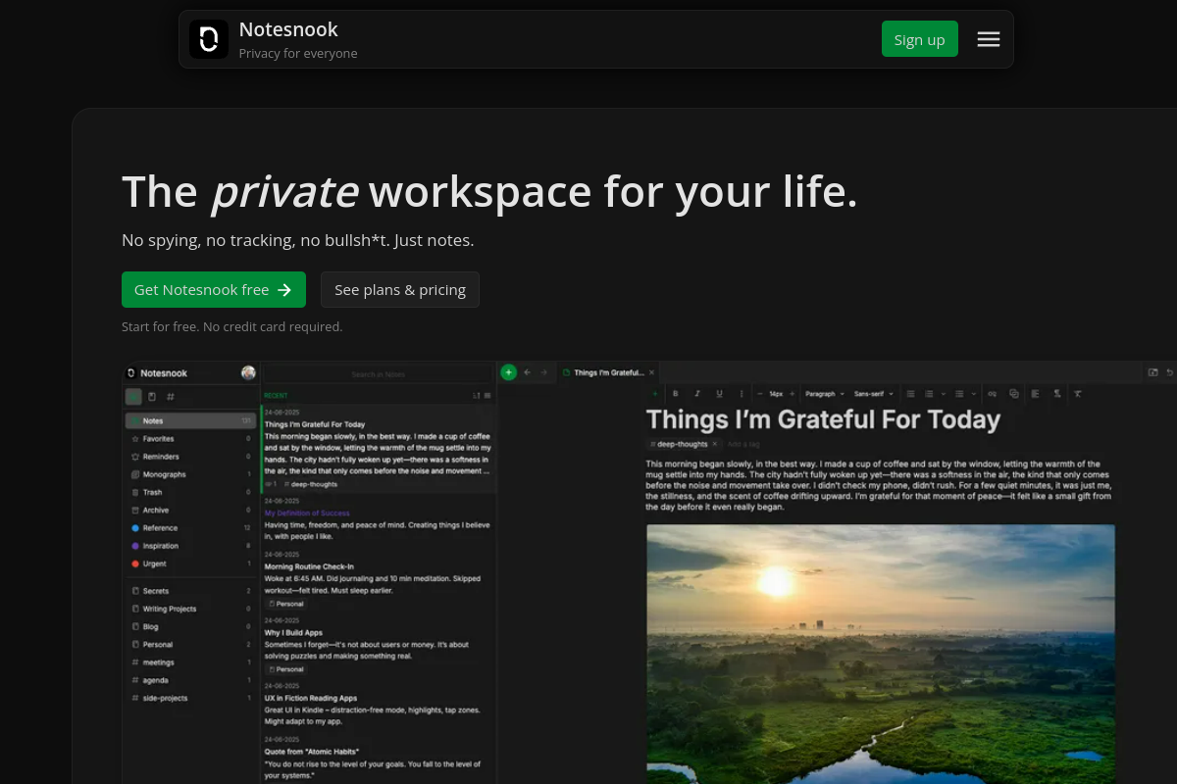Screen dimensions: 1177x784
Task: Open Trash in the sidebar
Action: click(x=190, y=492)
